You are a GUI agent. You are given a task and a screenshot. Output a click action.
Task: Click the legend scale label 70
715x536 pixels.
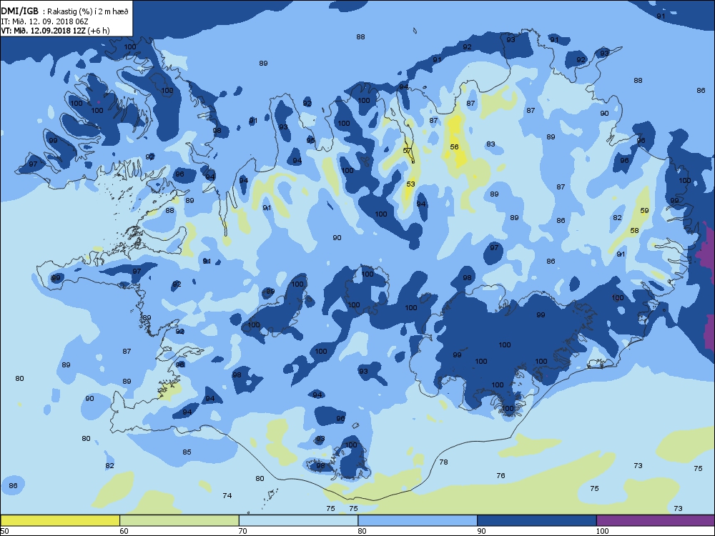[243, 530]
